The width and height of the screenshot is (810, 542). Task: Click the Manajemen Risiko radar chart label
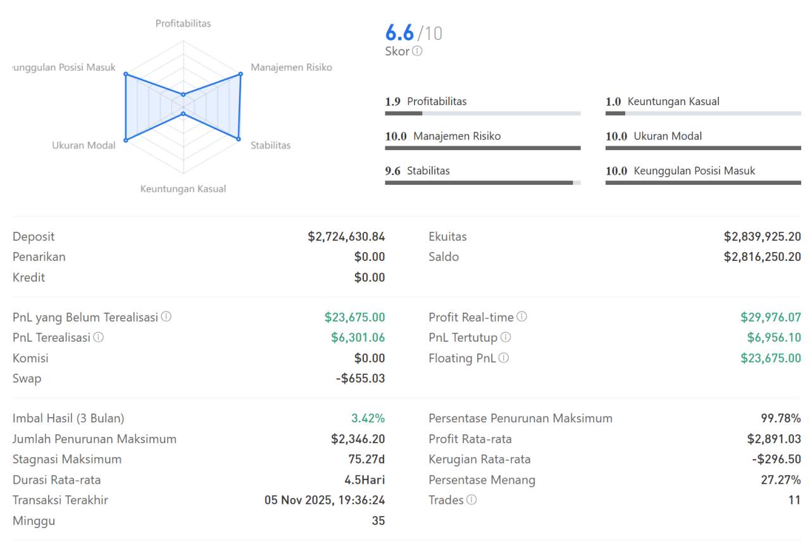click(x=291, y=67)
